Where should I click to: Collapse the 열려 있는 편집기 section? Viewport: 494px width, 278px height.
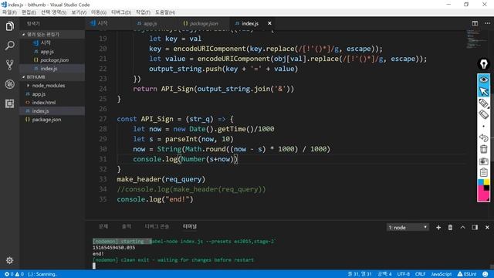point(52,34)
